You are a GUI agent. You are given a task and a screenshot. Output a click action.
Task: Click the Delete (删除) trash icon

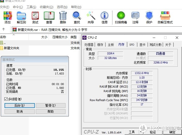tap(63, 18)
